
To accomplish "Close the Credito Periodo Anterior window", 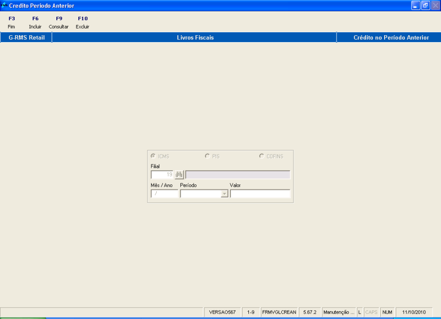I will click(435, 5).
